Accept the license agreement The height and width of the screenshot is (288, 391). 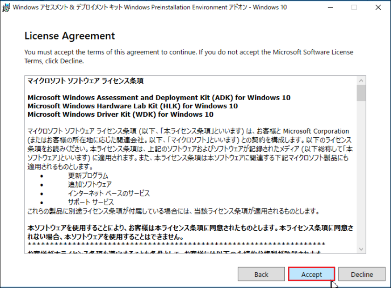tap(311, 274)
